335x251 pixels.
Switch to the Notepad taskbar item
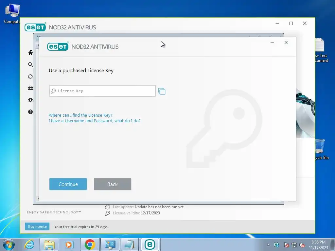tap(130, 244)
